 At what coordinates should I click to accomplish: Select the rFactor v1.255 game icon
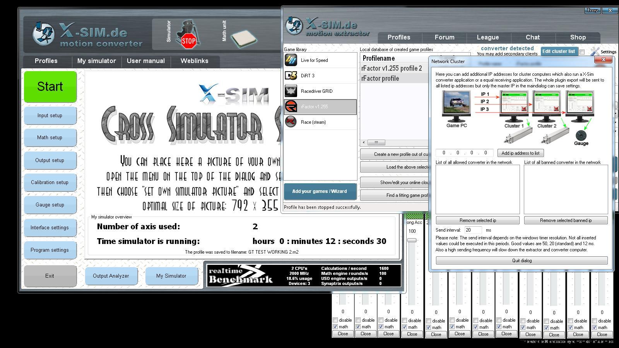291,107
